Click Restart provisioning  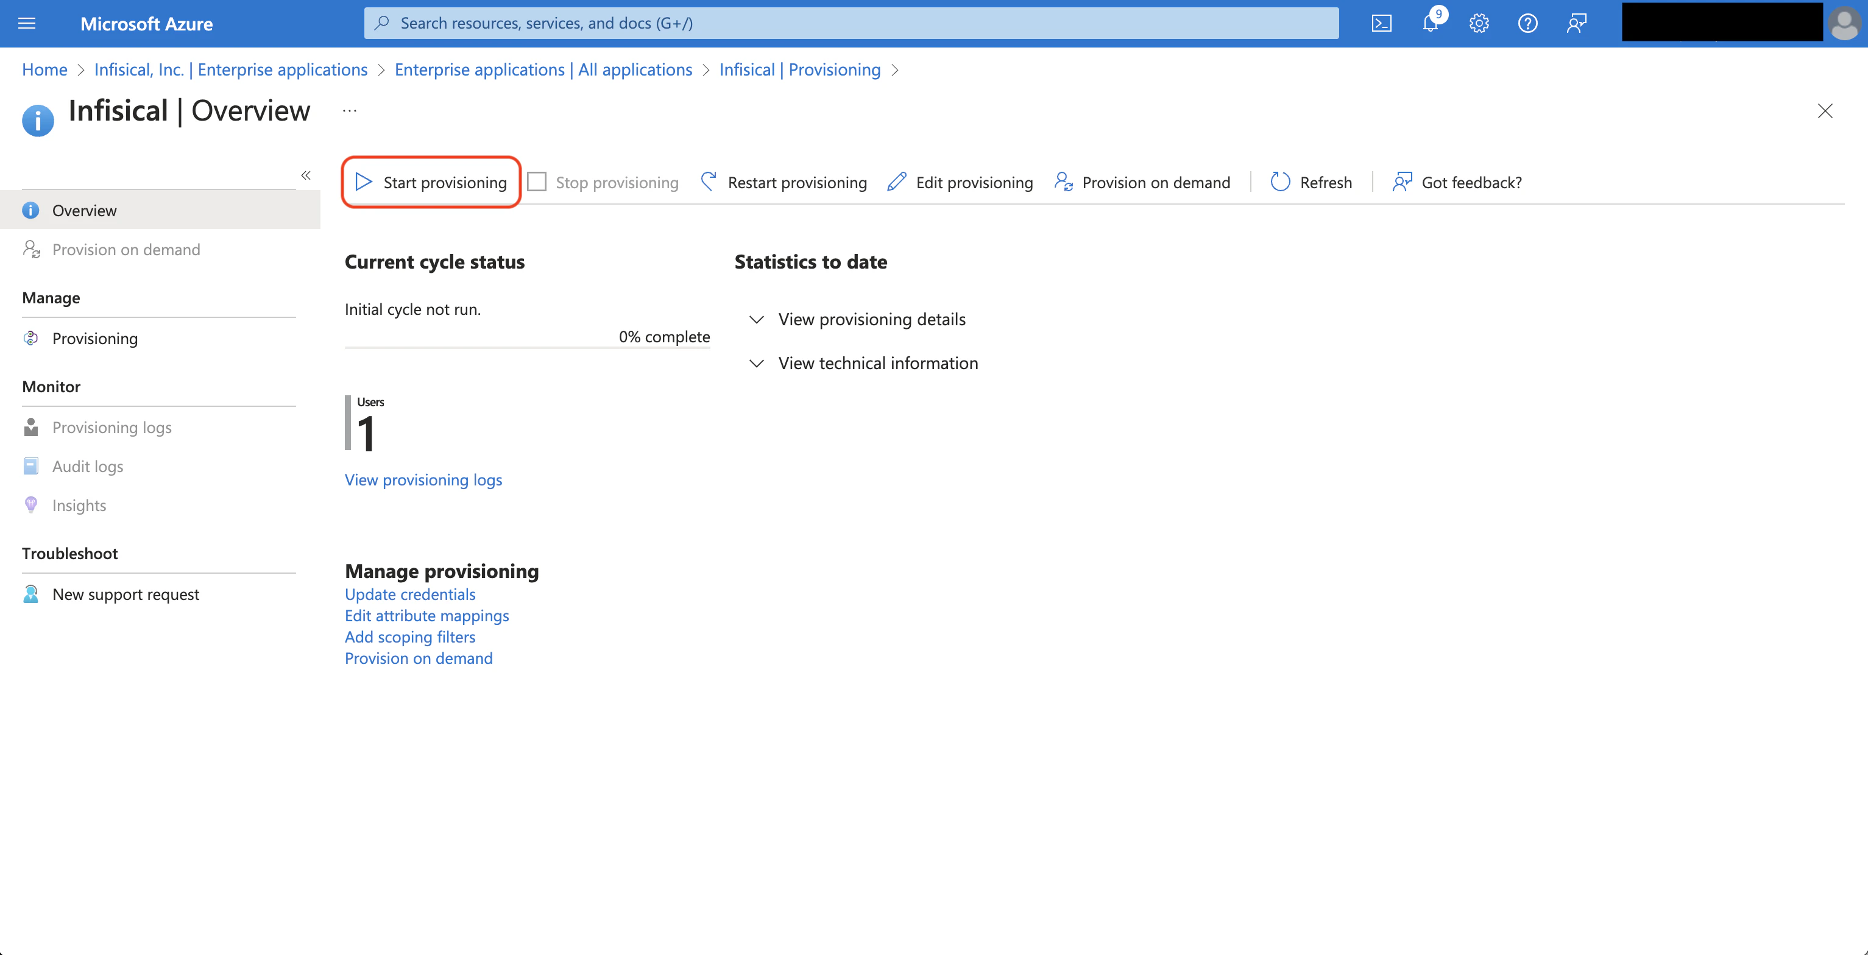point(783,182)
